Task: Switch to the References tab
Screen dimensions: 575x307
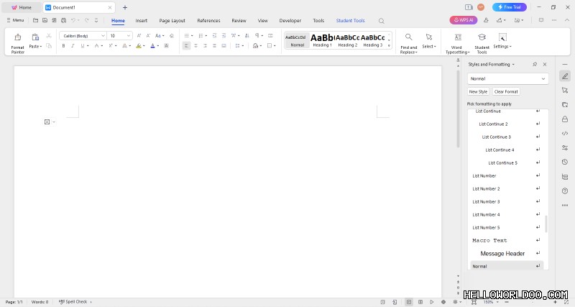Action: tap(208, 21)
